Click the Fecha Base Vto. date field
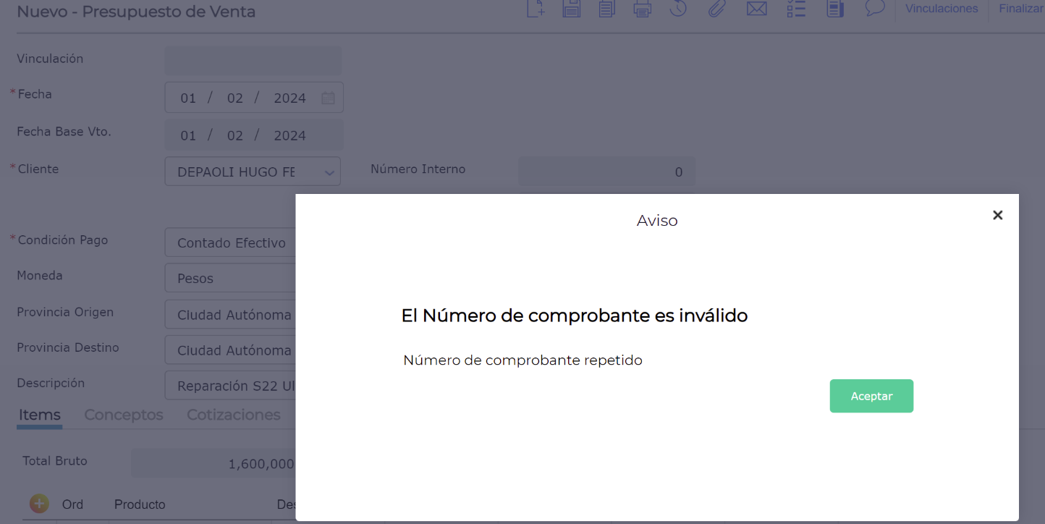 pos(254,135)
